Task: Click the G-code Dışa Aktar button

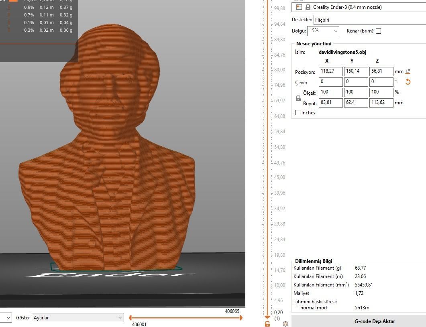Action: [x=359, y=321]
